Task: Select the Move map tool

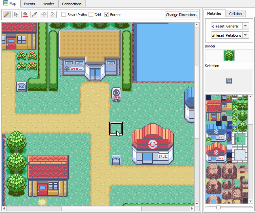Action: point(43,15)
